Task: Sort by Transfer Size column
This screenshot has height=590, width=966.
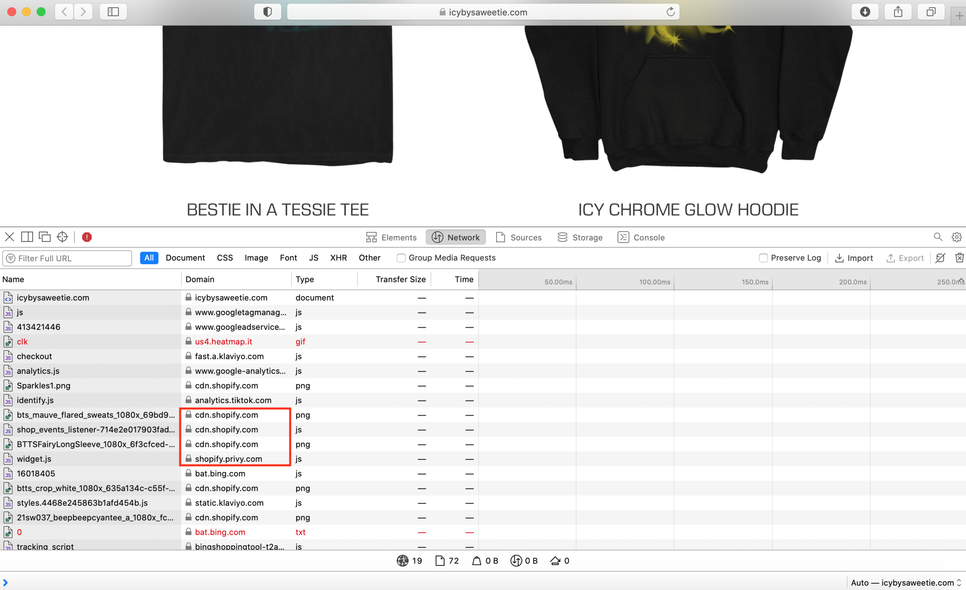Action: tap(394, 279)
